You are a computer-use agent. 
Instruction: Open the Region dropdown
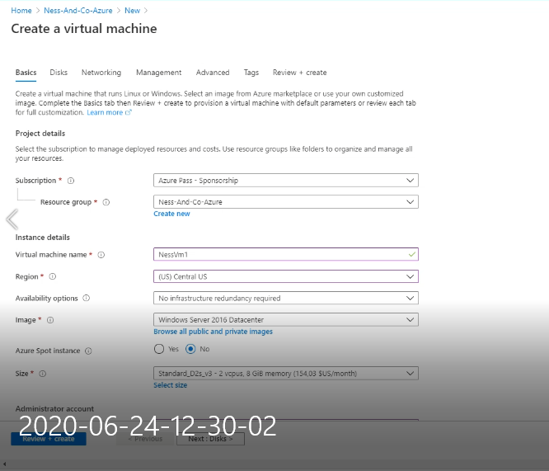tap(286, 276)
